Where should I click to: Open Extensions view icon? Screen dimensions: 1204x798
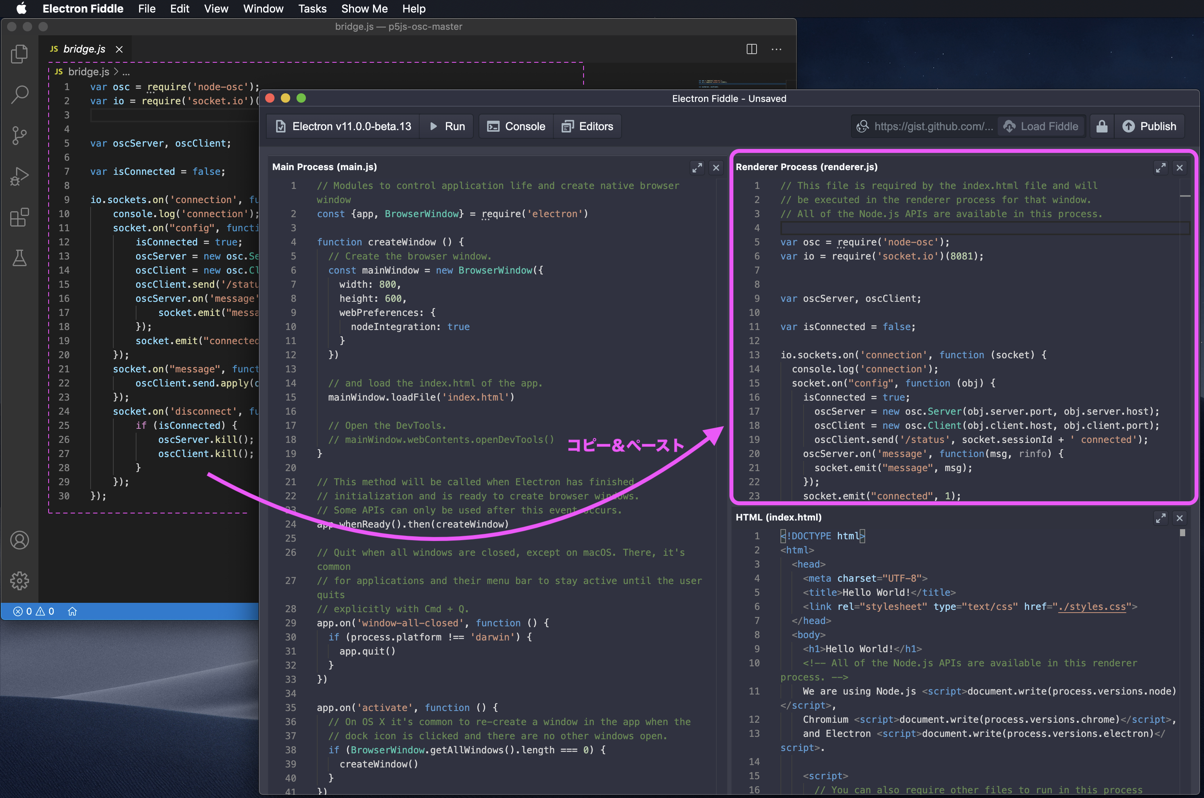pos(19,217)
